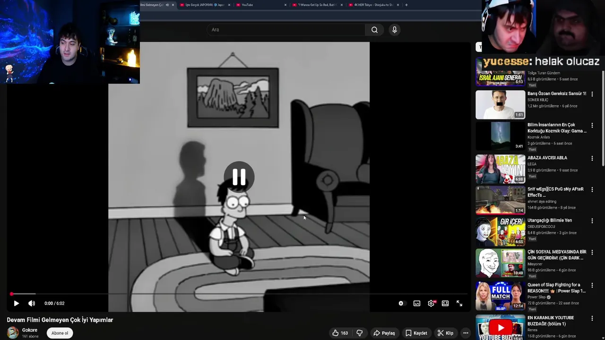Image resolution: width=605 pixels, height=340 pixels.
Task: Click the 'Power Slap' channel name
Action: pos(536,297)
